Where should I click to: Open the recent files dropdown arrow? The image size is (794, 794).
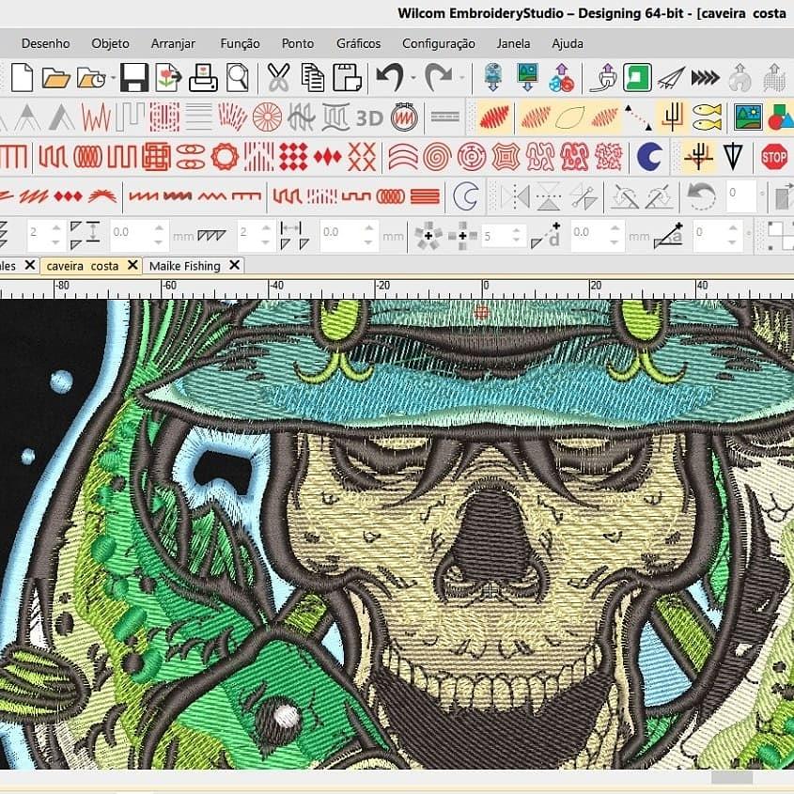coord(114,78)
